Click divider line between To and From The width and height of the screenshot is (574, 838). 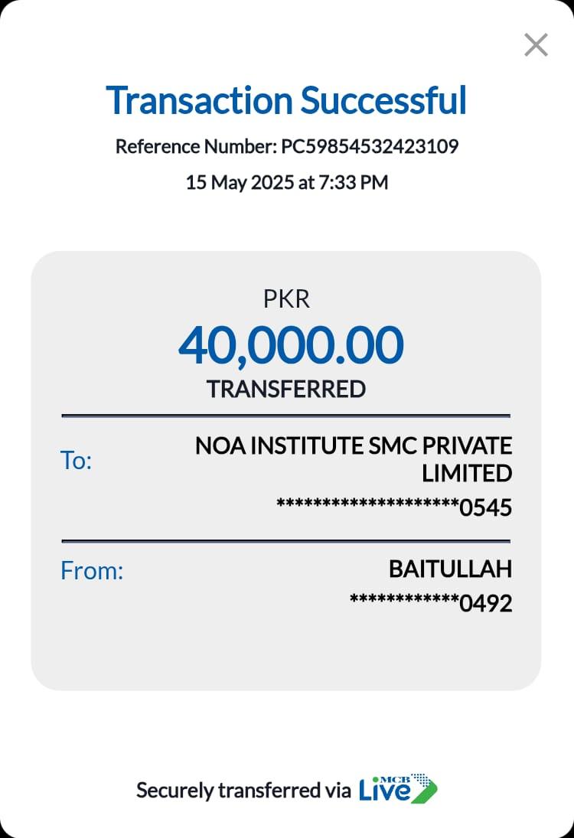pyautogui.click(x=285, y=541)
